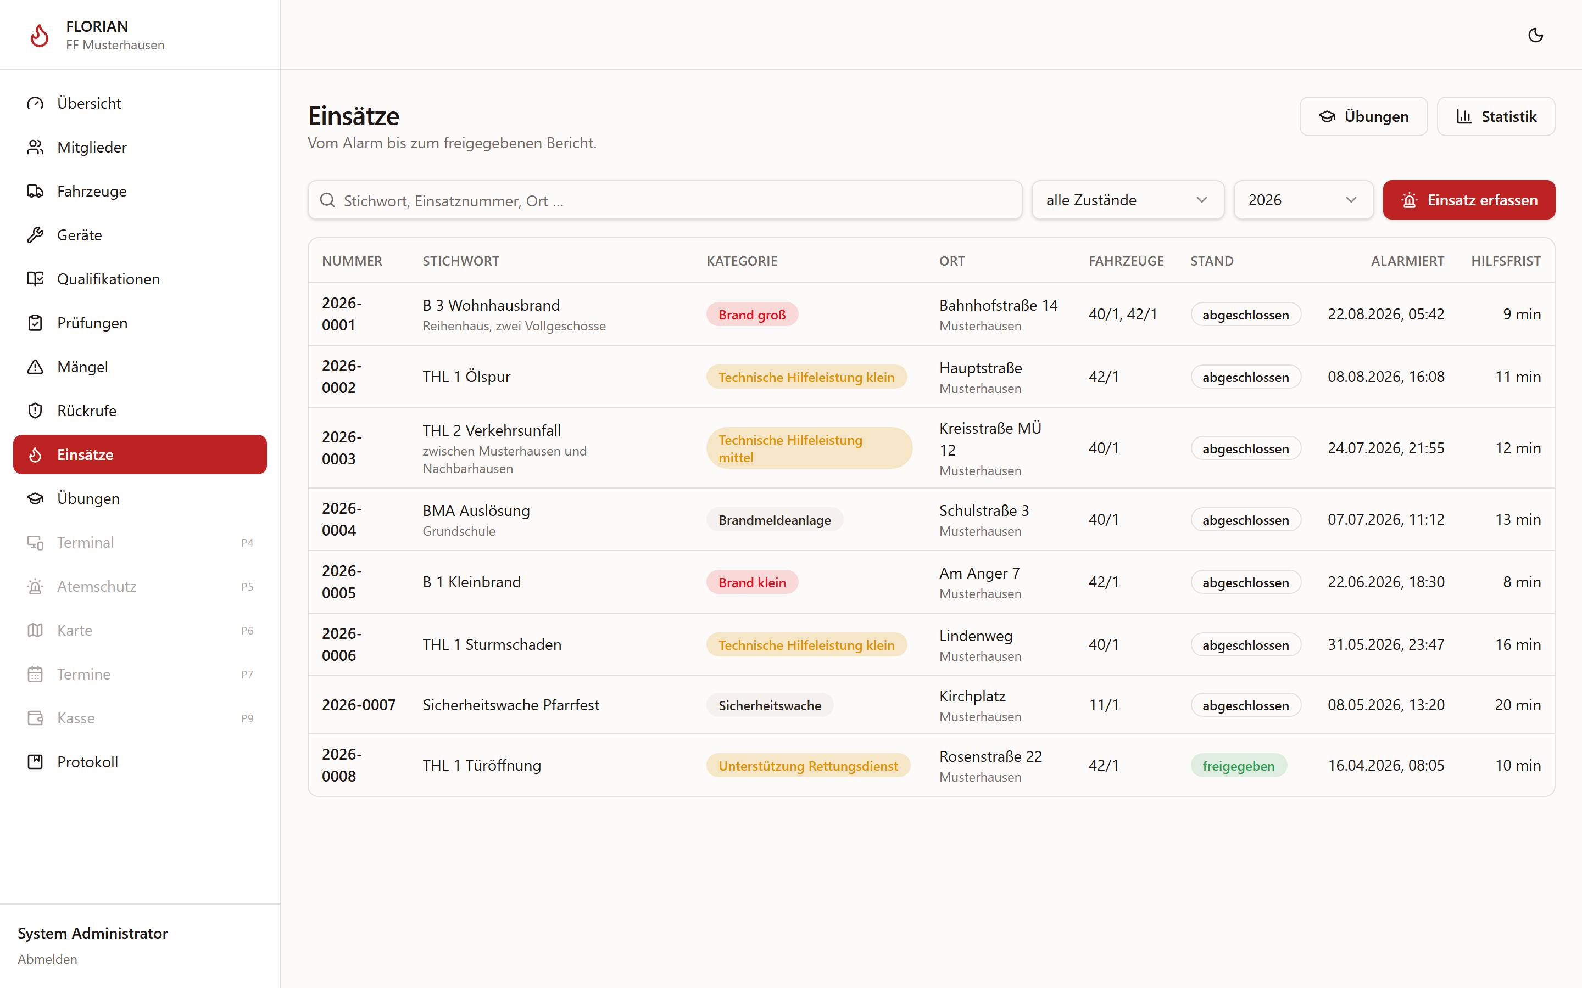Click the freigegeben status badge
The height and width of the screenshot is (988, 1582).
tap(1238, 765)
